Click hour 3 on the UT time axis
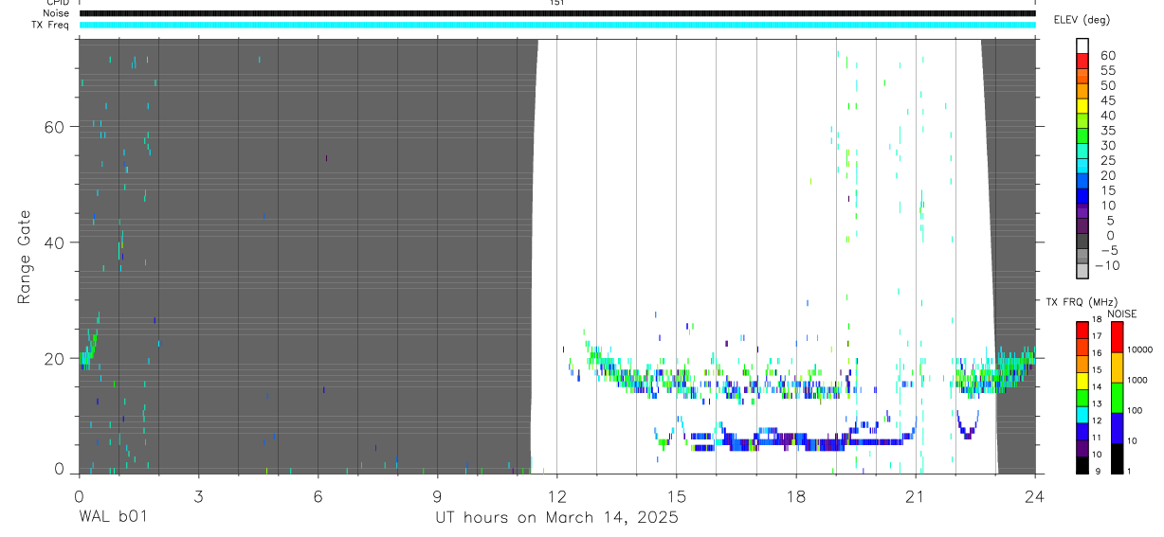Viewport: 1164px width, 537px height. click(x=198, y=494)
